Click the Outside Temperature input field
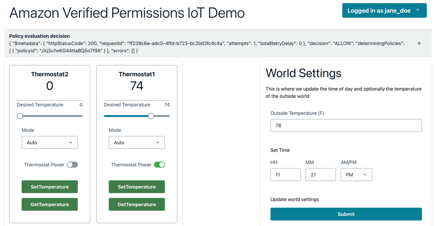This screenshot has width=436, height=226. (346, 125)
